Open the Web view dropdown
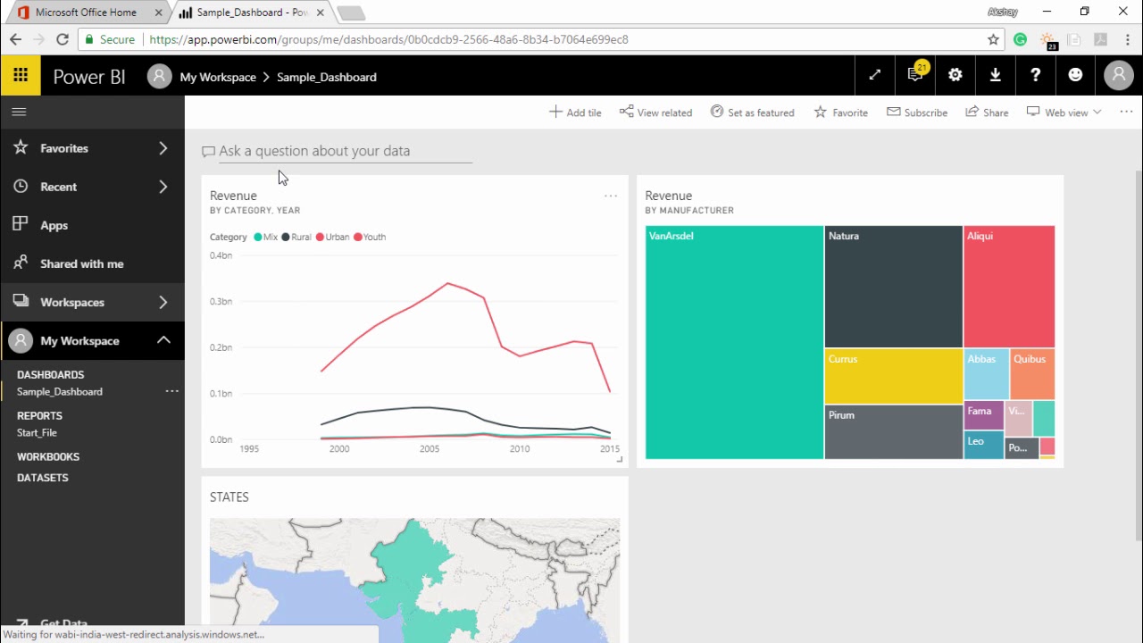The height and width of the screenshot is (643, 1143). tap(1064, 113)
